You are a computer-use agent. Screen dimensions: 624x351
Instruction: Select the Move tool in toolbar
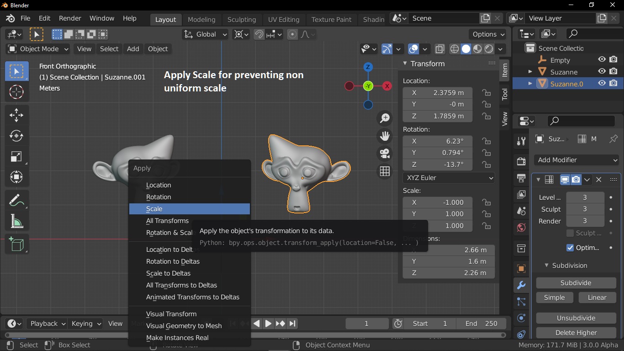pyautogui.click(x=16, y=115)
